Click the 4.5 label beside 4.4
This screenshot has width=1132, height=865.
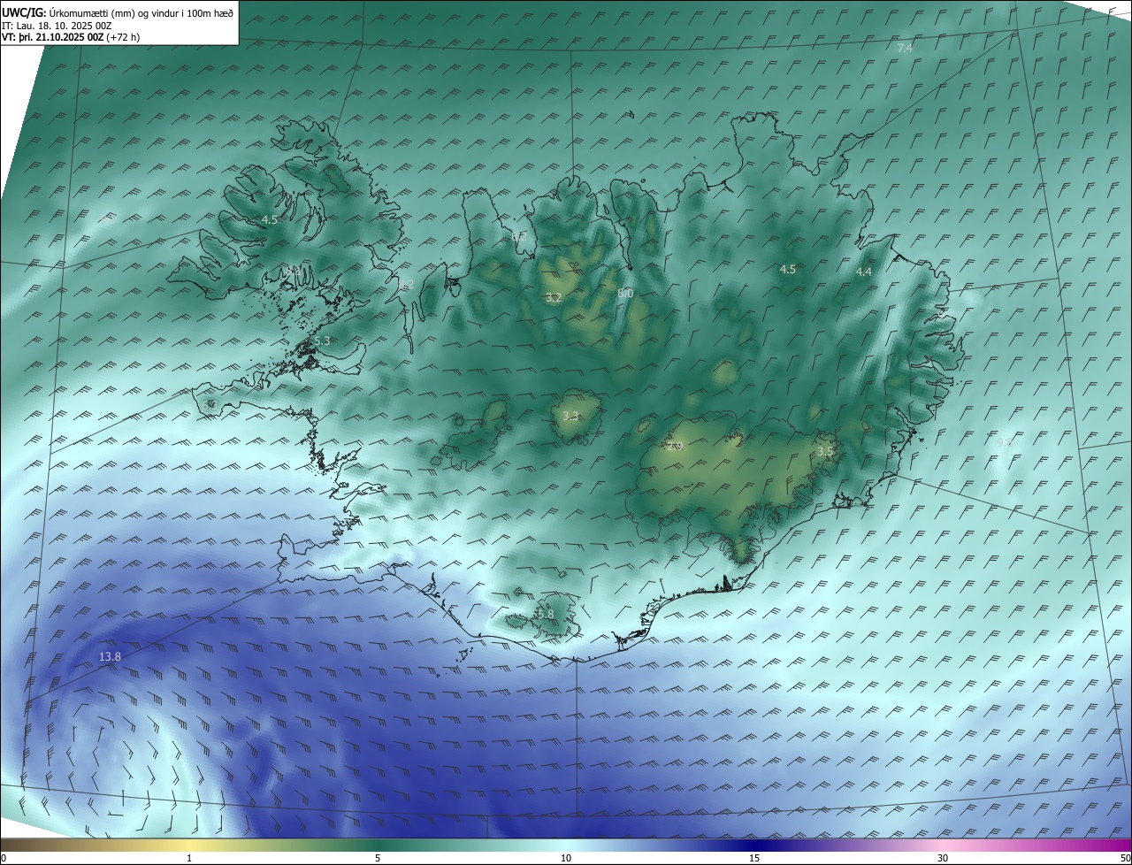point(788,270)
